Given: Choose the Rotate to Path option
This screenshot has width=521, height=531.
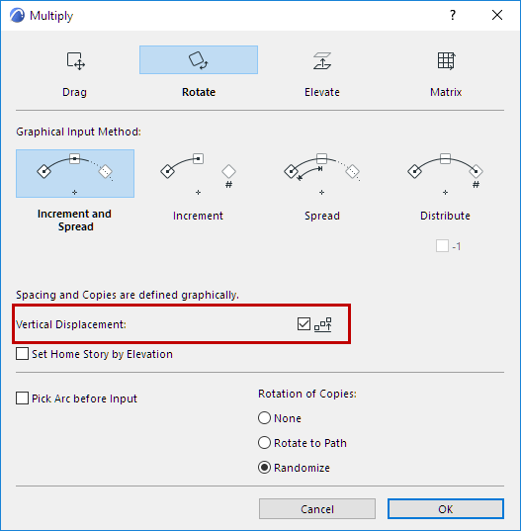Looking at the screenshot, I should [264, 443].
